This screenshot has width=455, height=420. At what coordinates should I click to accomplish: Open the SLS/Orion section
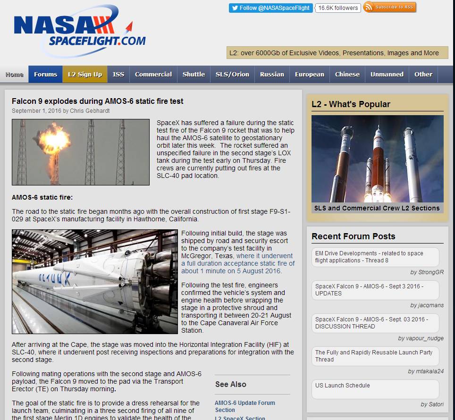click(x=232, y=74)
